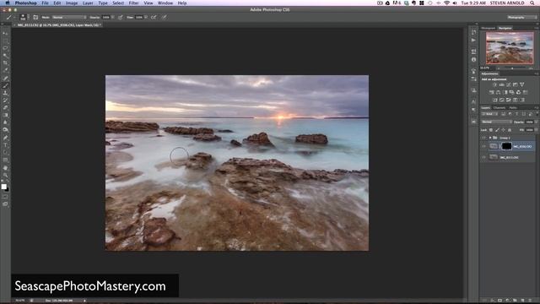Open the Brush Preset picker
Viewport: 540px width, 304px height.
click(x=23, y=17)
